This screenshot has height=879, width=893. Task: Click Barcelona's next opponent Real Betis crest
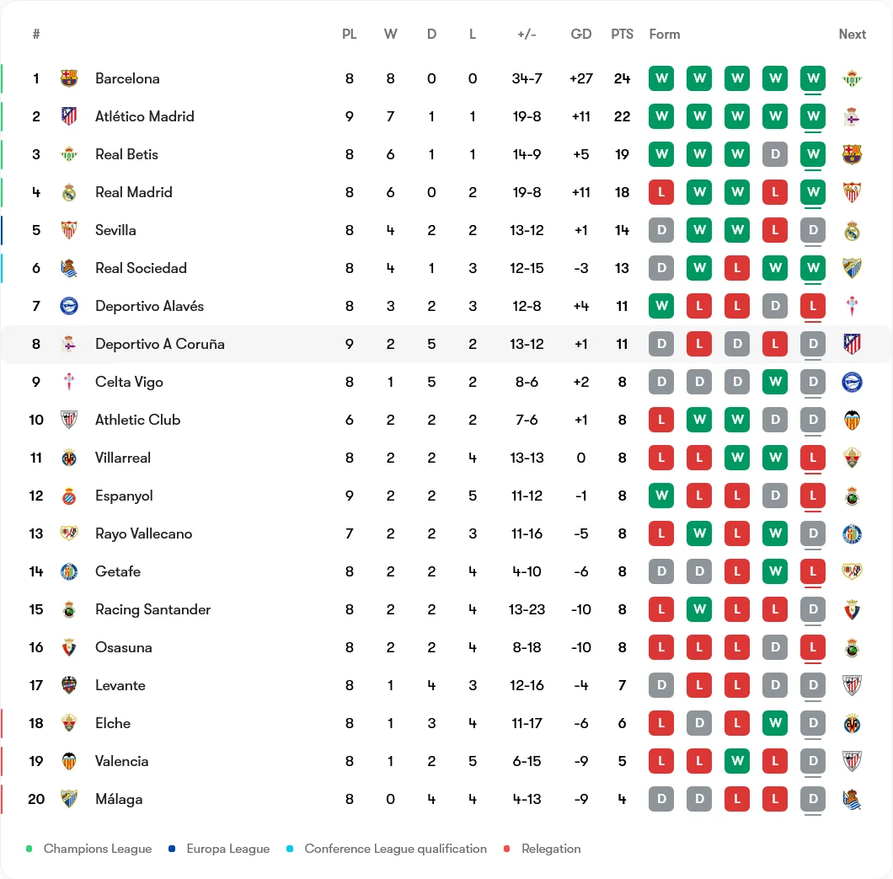coord(852,78)
